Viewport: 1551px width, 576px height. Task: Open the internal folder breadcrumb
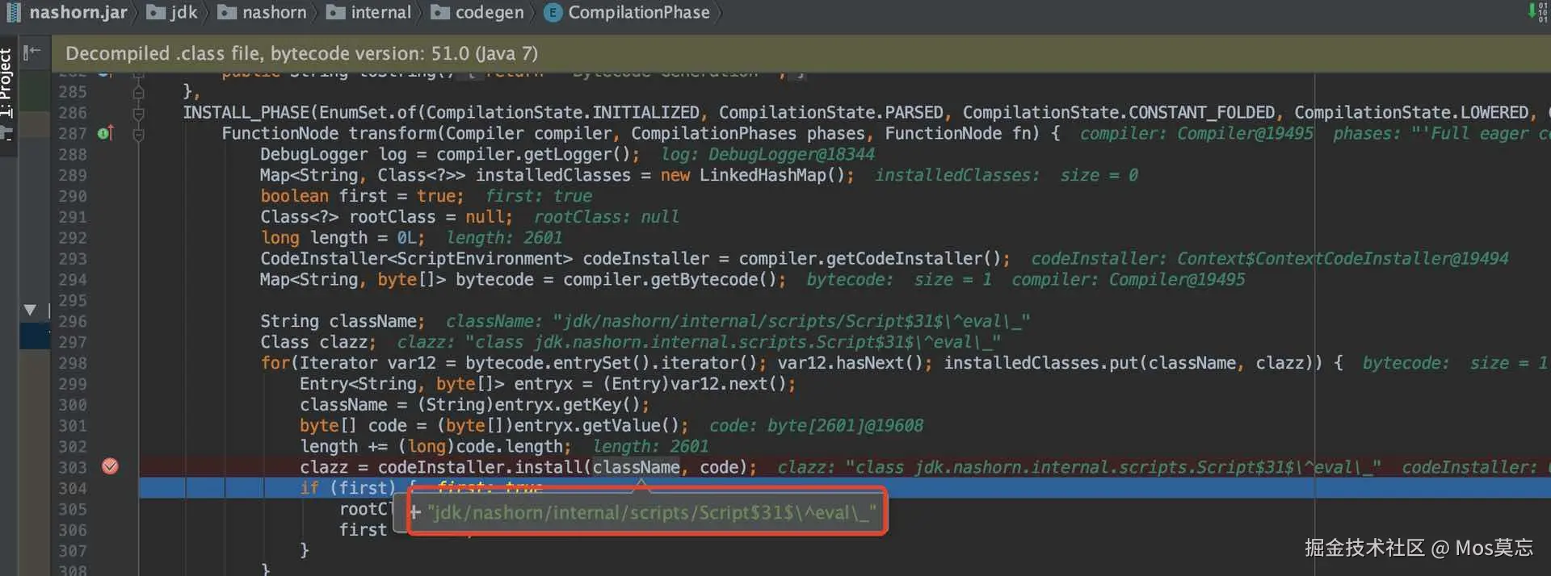368,12
